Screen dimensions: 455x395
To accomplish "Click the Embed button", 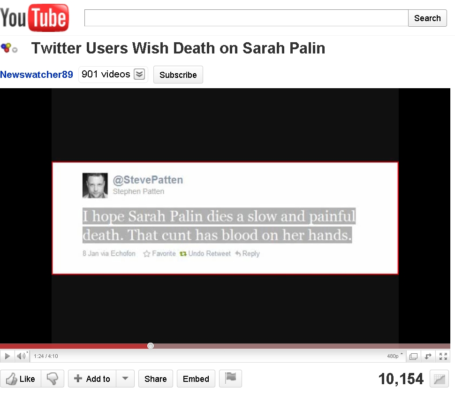I will (196, 379).
